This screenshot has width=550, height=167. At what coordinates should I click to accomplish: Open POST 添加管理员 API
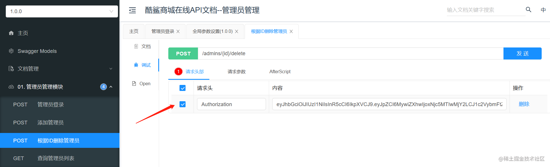click(x=60, y=123)
